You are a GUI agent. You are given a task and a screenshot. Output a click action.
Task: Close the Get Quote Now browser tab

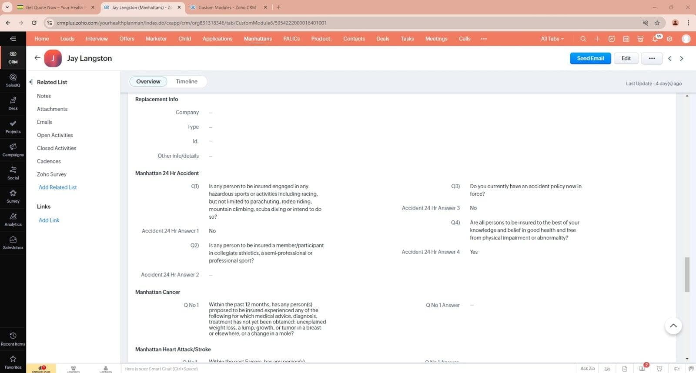pos(93,7)
